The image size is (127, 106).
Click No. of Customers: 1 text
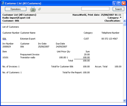[12, 72]
